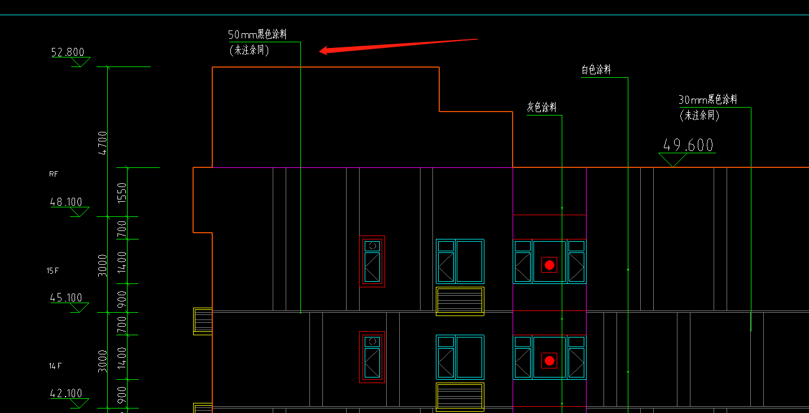
Task: Click the 42.100 elevation value
Action: tap(67, 393)
